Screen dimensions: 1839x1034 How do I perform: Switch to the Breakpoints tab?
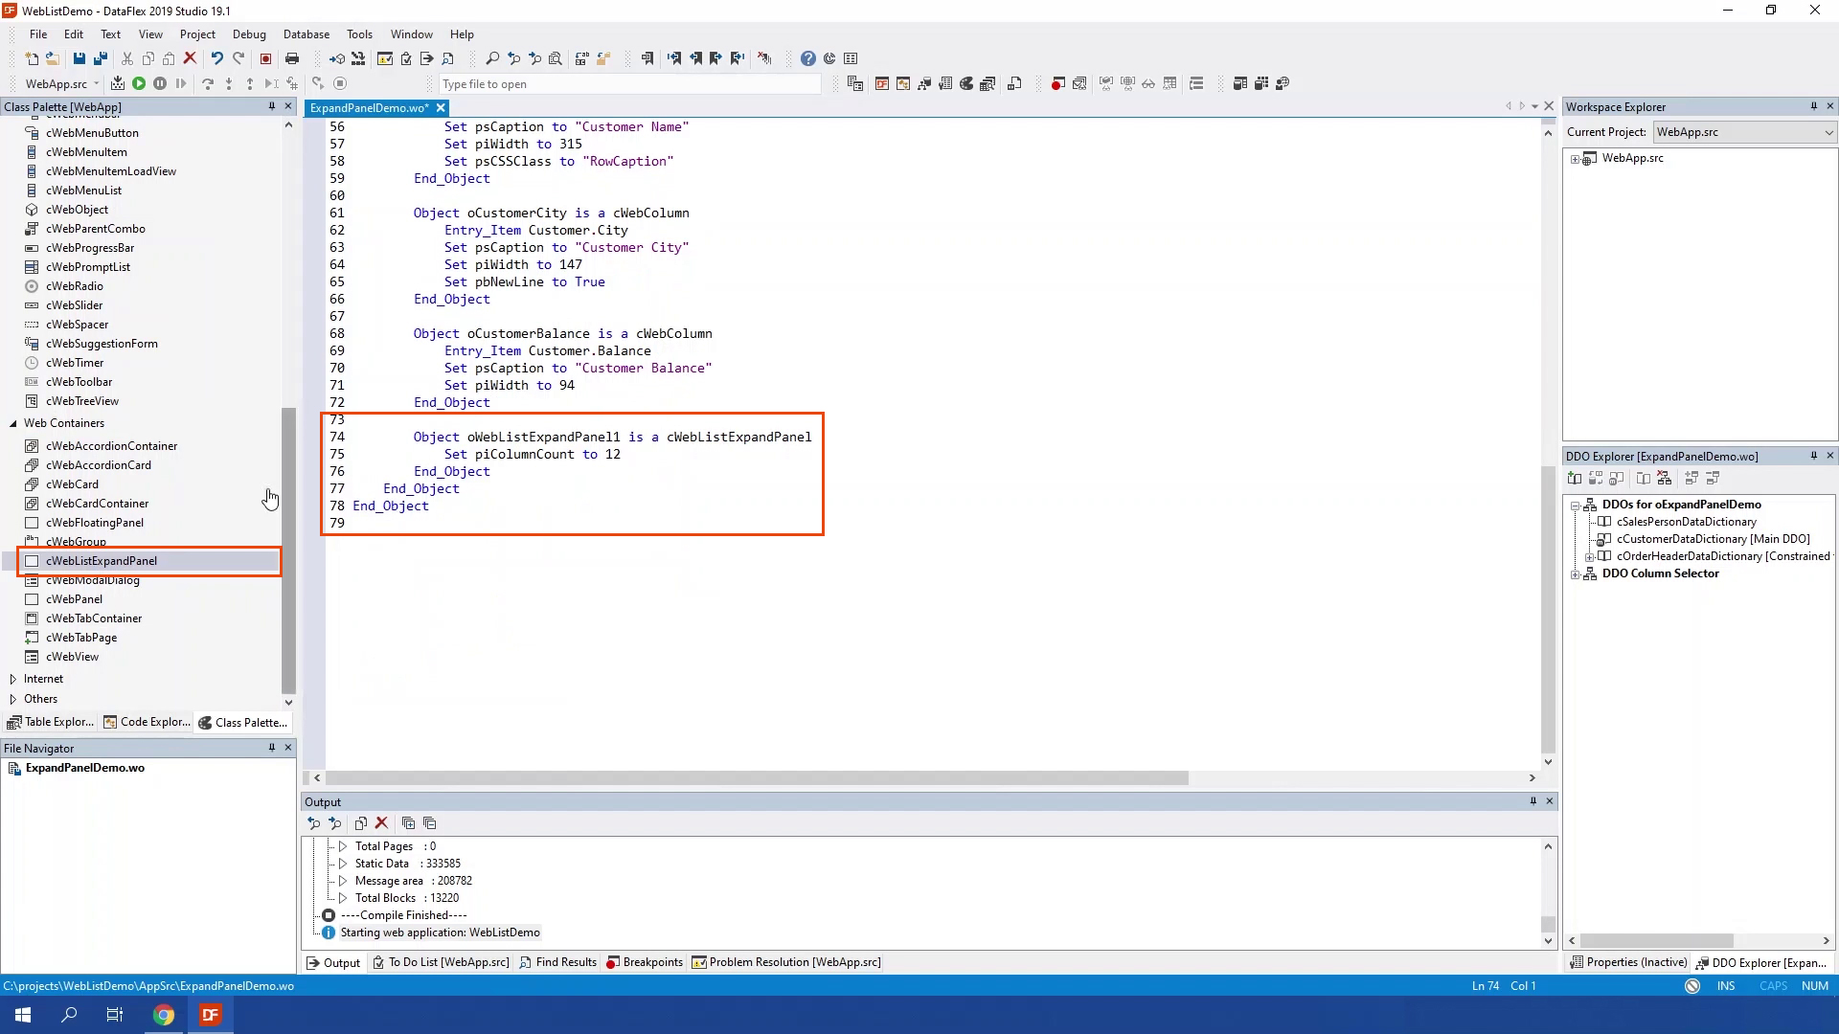point(645,962)
